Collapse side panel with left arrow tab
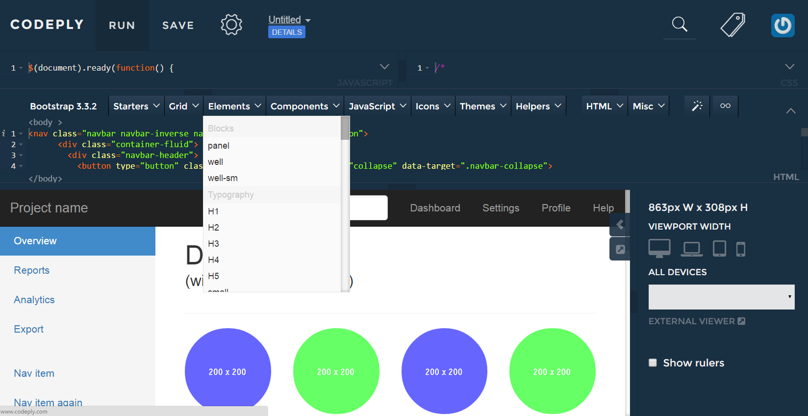808x416 pixels. [620, 225]
